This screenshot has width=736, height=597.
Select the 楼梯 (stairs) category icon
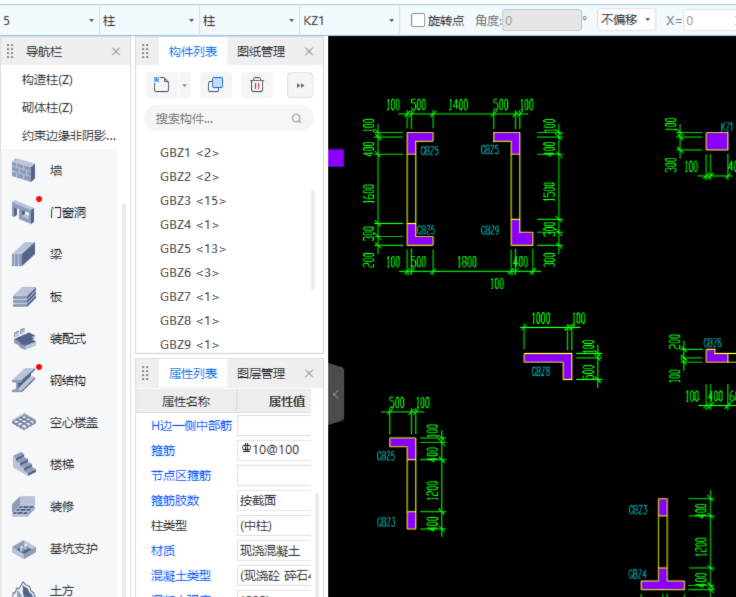23,464
